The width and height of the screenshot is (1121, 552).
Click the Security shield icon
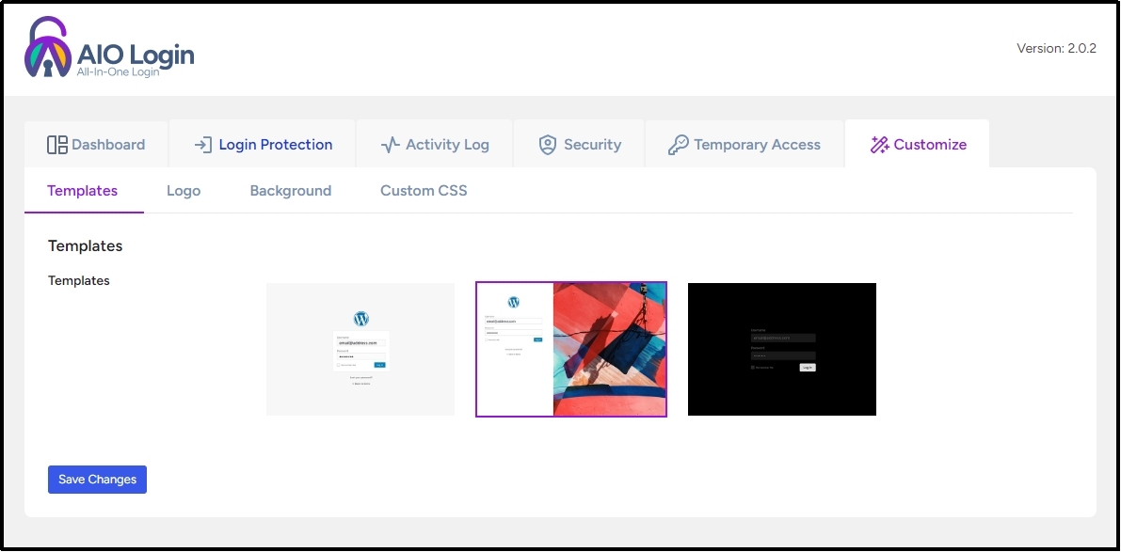tap(547, 144)
